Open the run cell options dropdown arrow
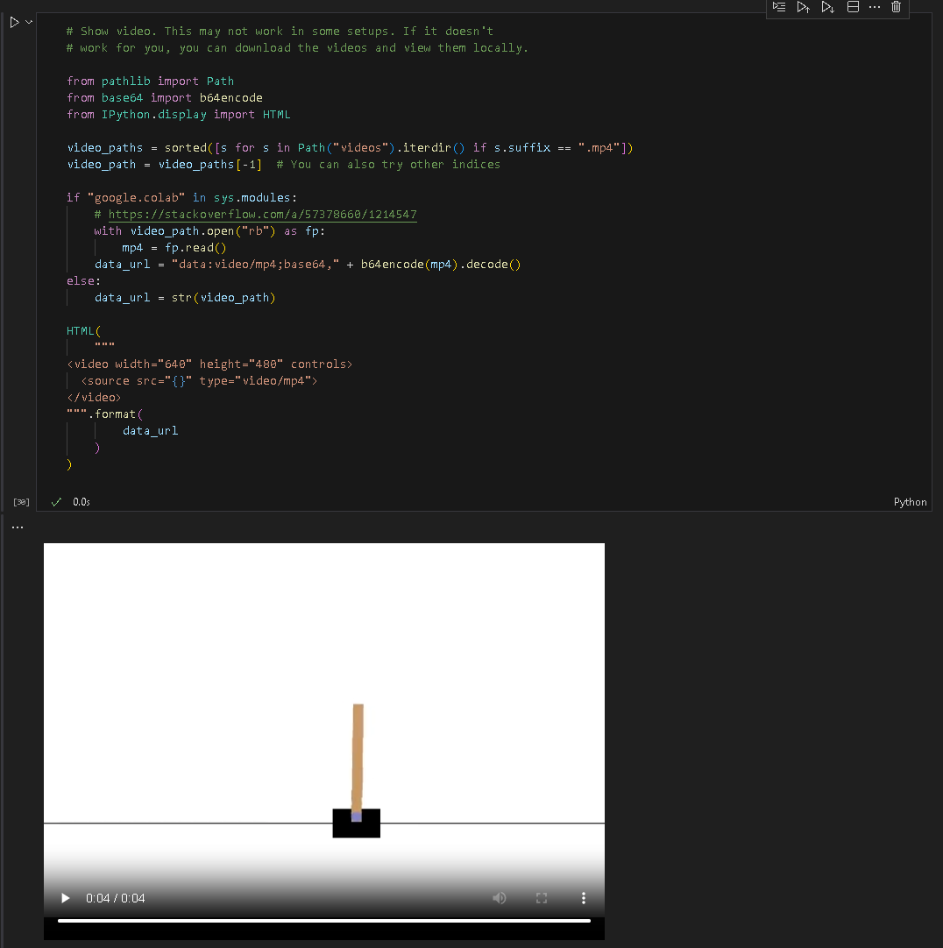 (28, 23)
